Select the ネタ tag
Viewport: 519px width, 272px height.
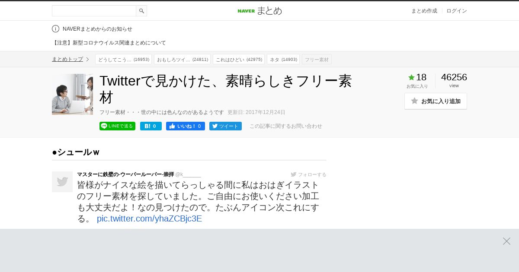pos(283,59)
